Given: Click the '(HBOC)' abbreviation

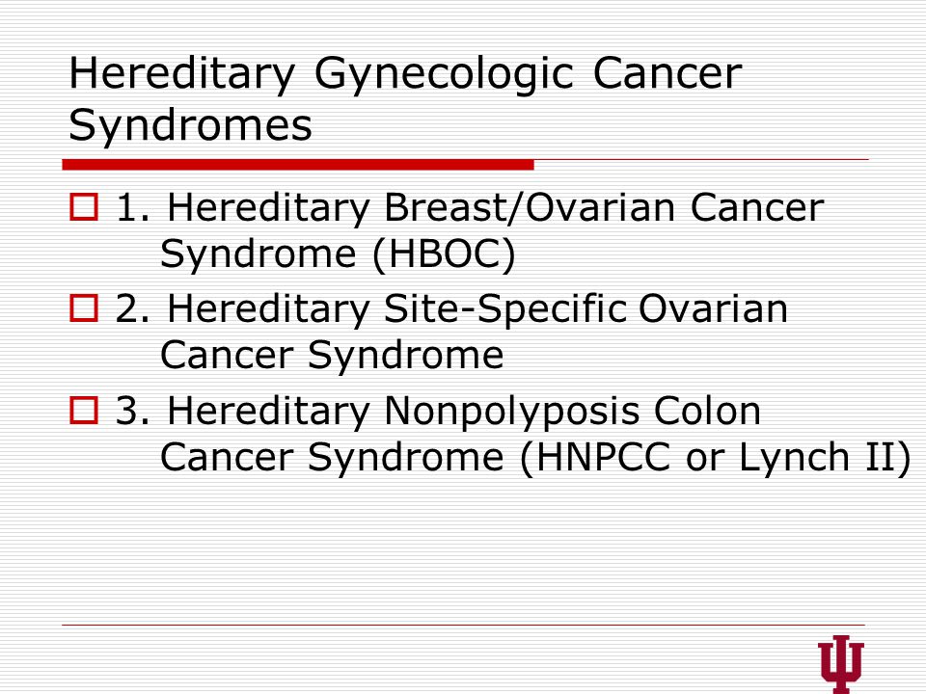Looking at the screenshot, I should pos(444,254).
